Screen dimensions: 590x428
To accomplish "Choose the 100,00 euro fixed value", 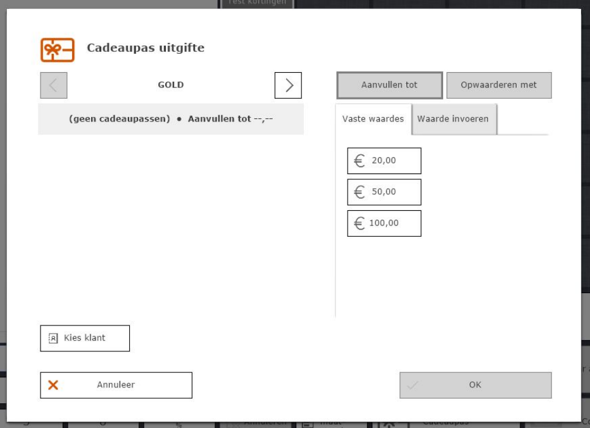I will (x=384, y=223).
